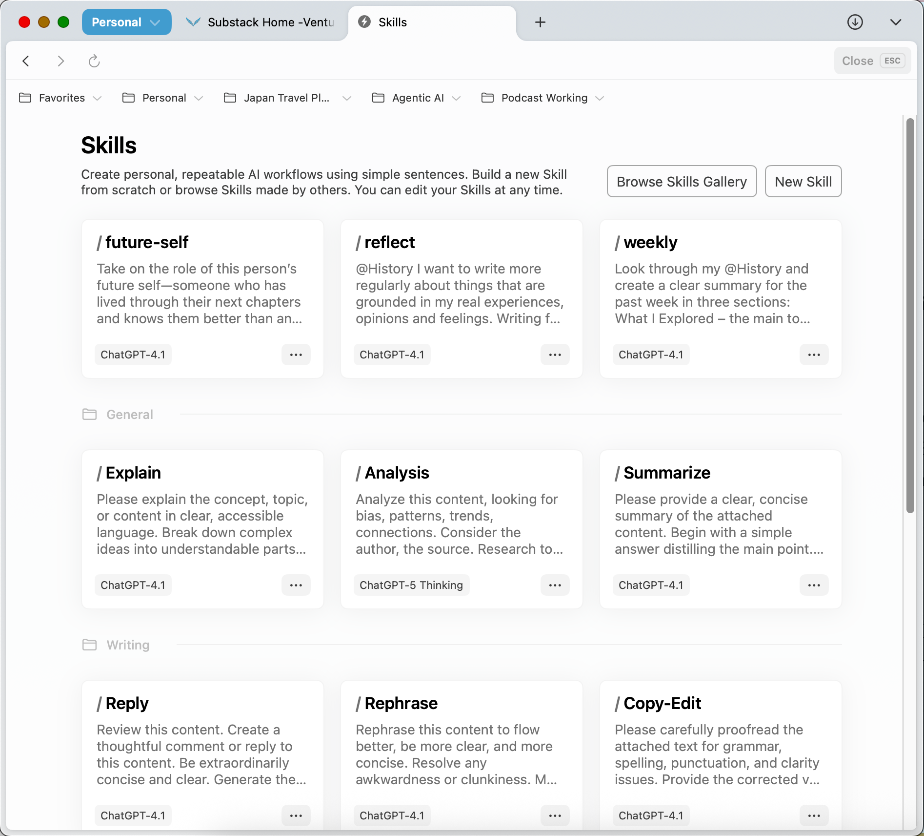Screen dimensions: 924x836
Task: Create a New Skill
Action: pos(803,182)
